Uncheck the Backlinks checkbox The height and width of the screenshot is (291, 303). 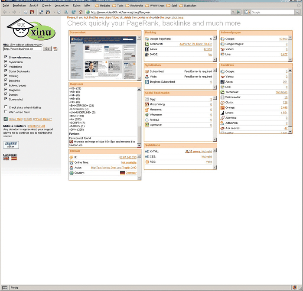tap(6, 80)
